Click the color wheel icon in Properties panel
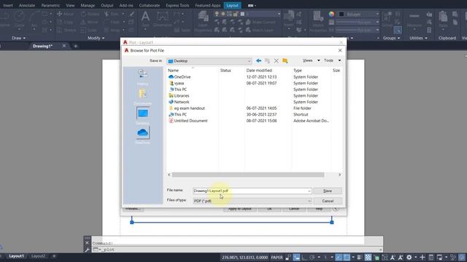The height and width of the screenshot is (262, 467). [331, 14]
